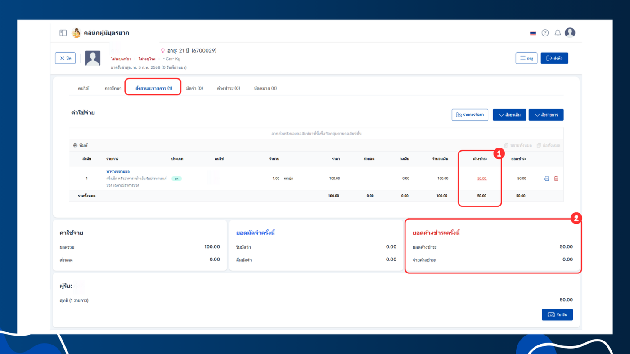Sort by the จำนวน column header
The image size is (630, 354).
[x=274, y=159]
